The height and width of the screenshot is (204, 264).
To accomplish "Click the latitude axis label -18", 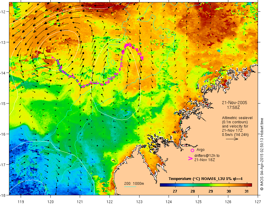I will point(3,195).
